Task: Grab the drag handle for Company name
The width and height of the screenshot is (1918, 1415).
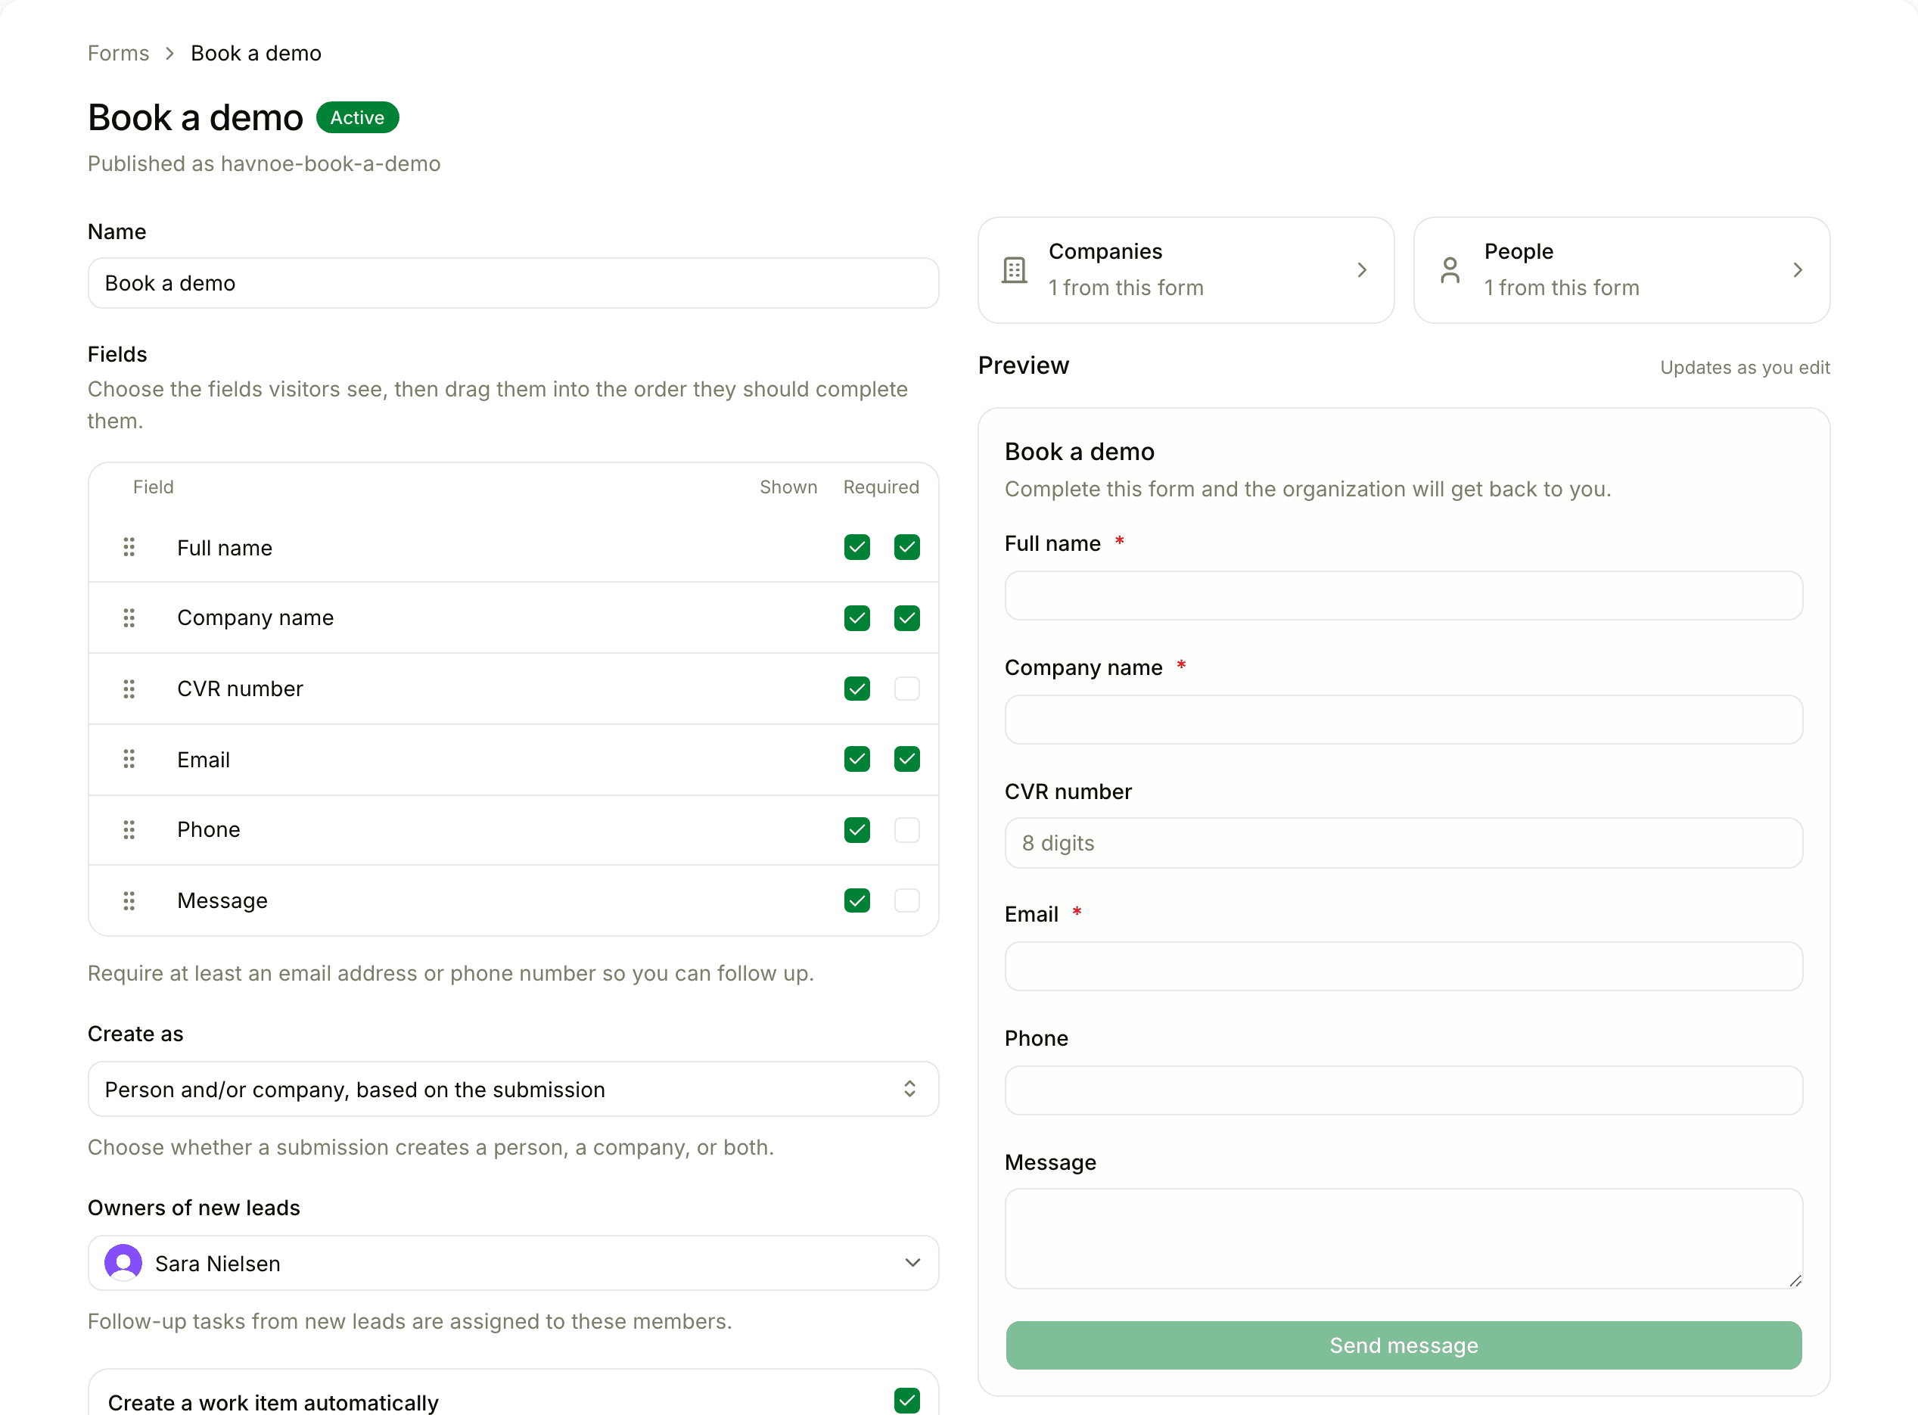Action: click(129, 618)
